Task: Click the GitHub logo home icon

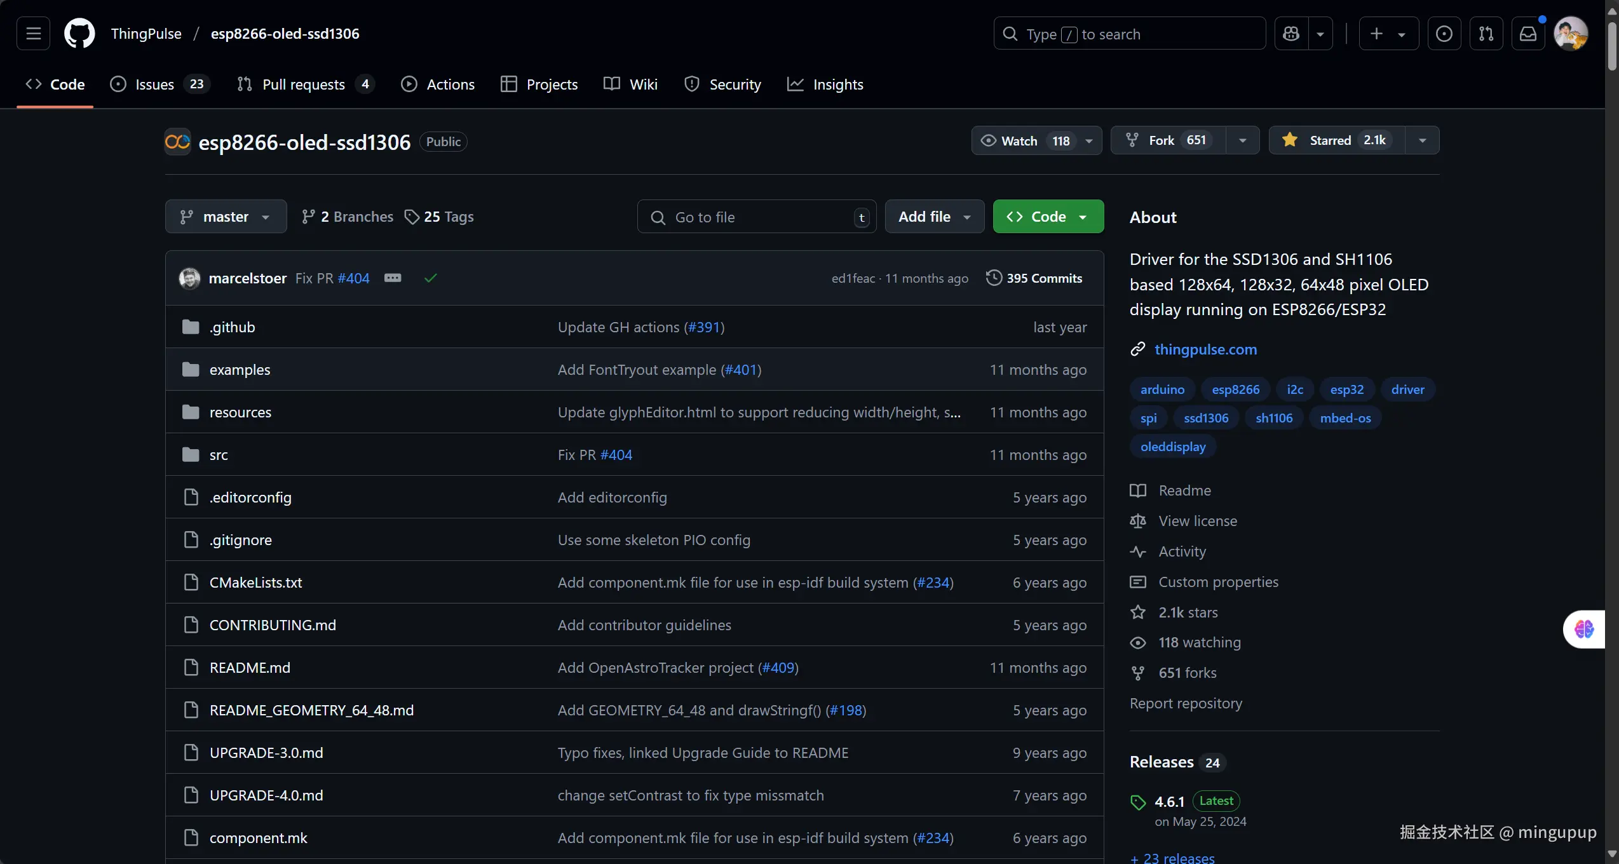Action: (79, 34)
